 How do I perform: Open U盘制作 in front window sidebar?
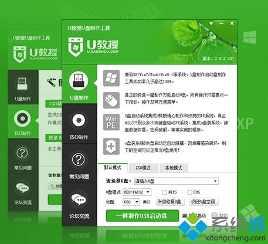click(79, 84)
